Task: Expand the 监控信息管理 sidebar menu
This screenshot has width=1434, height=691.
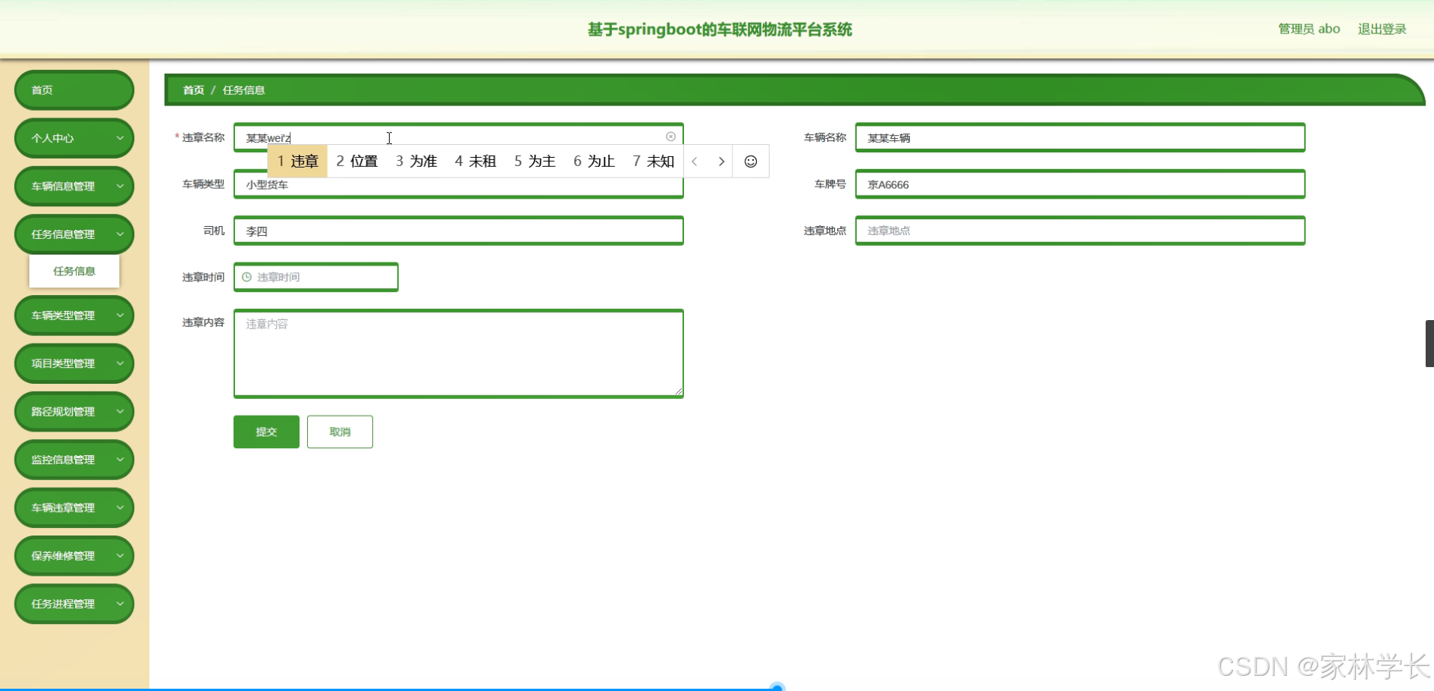Action: [x=74, y=459]
